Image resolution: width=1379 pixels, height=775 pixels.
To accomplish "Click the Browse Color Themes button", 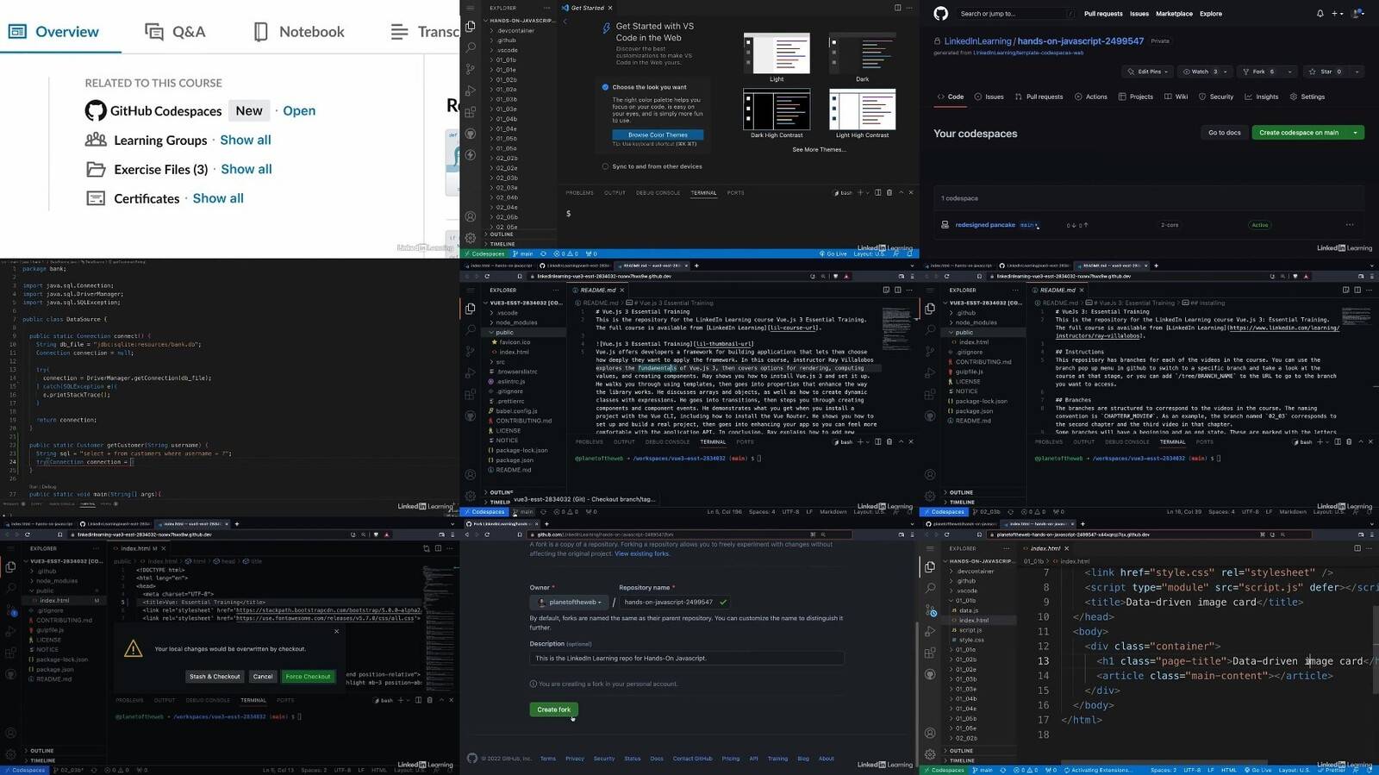I will point(658,134).
